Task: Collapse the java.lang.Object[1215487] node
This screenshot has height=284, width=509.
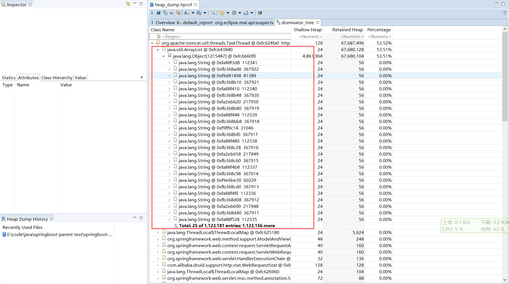Action: click(164, 56)
